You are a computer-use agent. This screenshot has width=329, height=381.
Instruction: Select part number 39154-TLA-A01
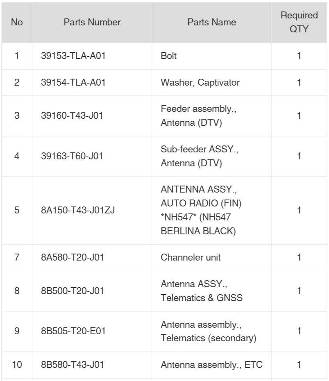tap(73, 82)
